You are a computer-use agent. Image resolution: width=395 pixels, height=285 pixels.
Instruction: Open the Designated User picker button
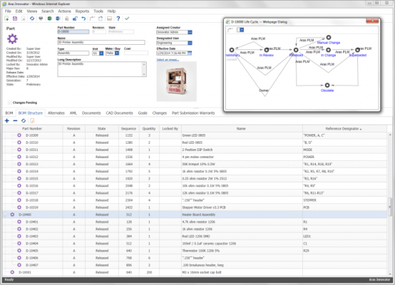(x=190, y=43)
